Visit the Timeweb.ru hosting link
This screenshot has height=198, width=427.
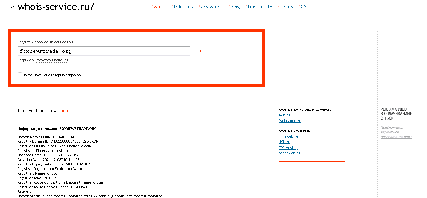[288, 136]
